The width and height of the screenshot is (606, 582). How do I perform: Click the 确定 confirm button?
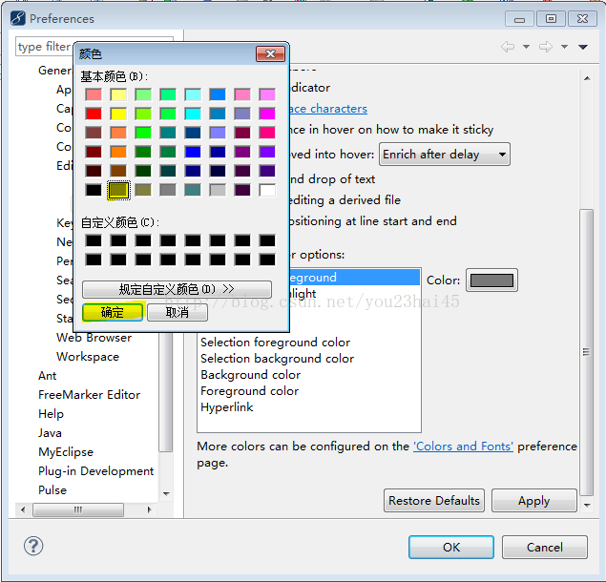coord(112,312)
